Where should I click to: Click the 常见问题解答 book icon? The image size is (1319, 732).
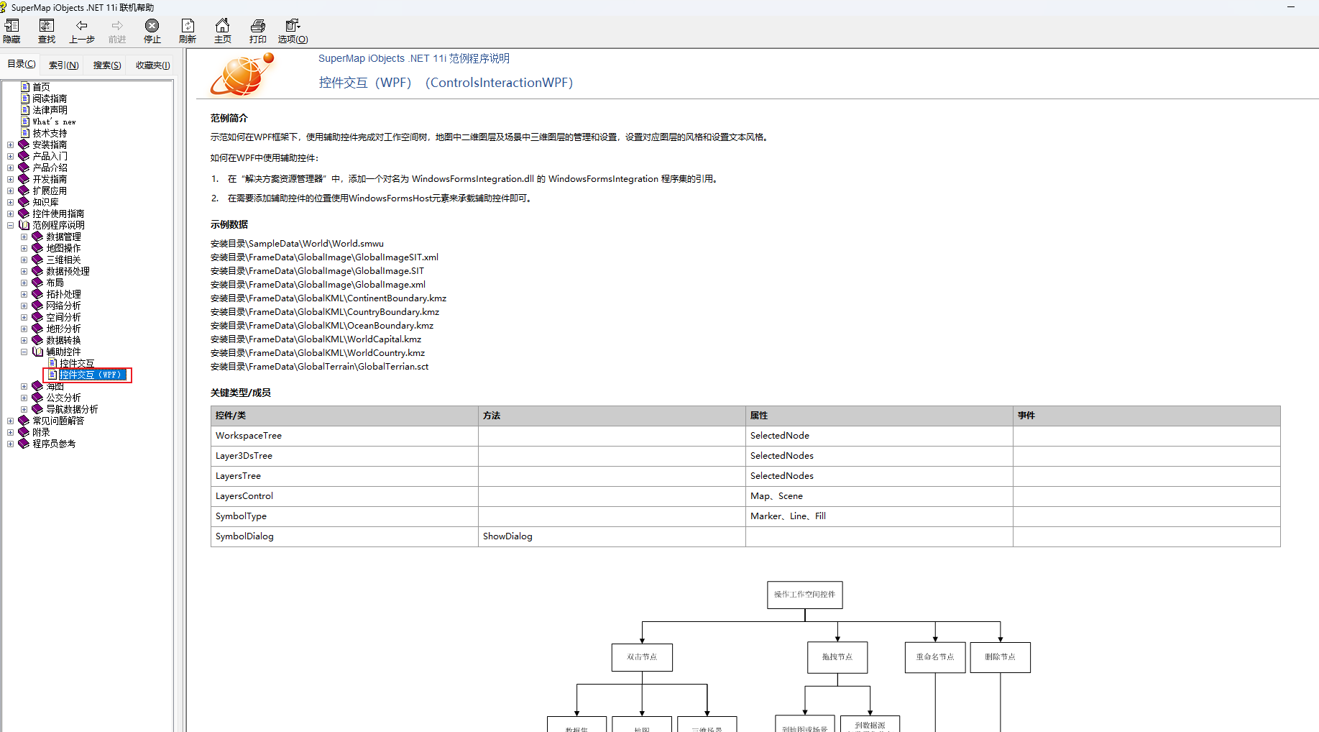tap(24, 421)
